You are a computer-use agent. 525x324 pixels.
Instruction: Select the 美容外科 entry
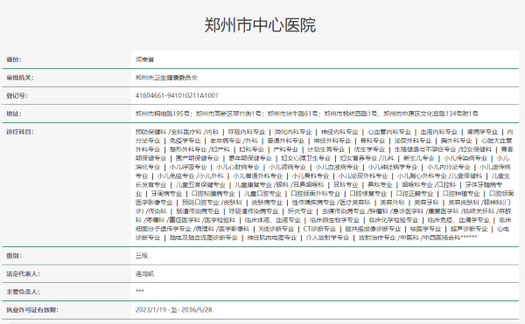[392, 203]
